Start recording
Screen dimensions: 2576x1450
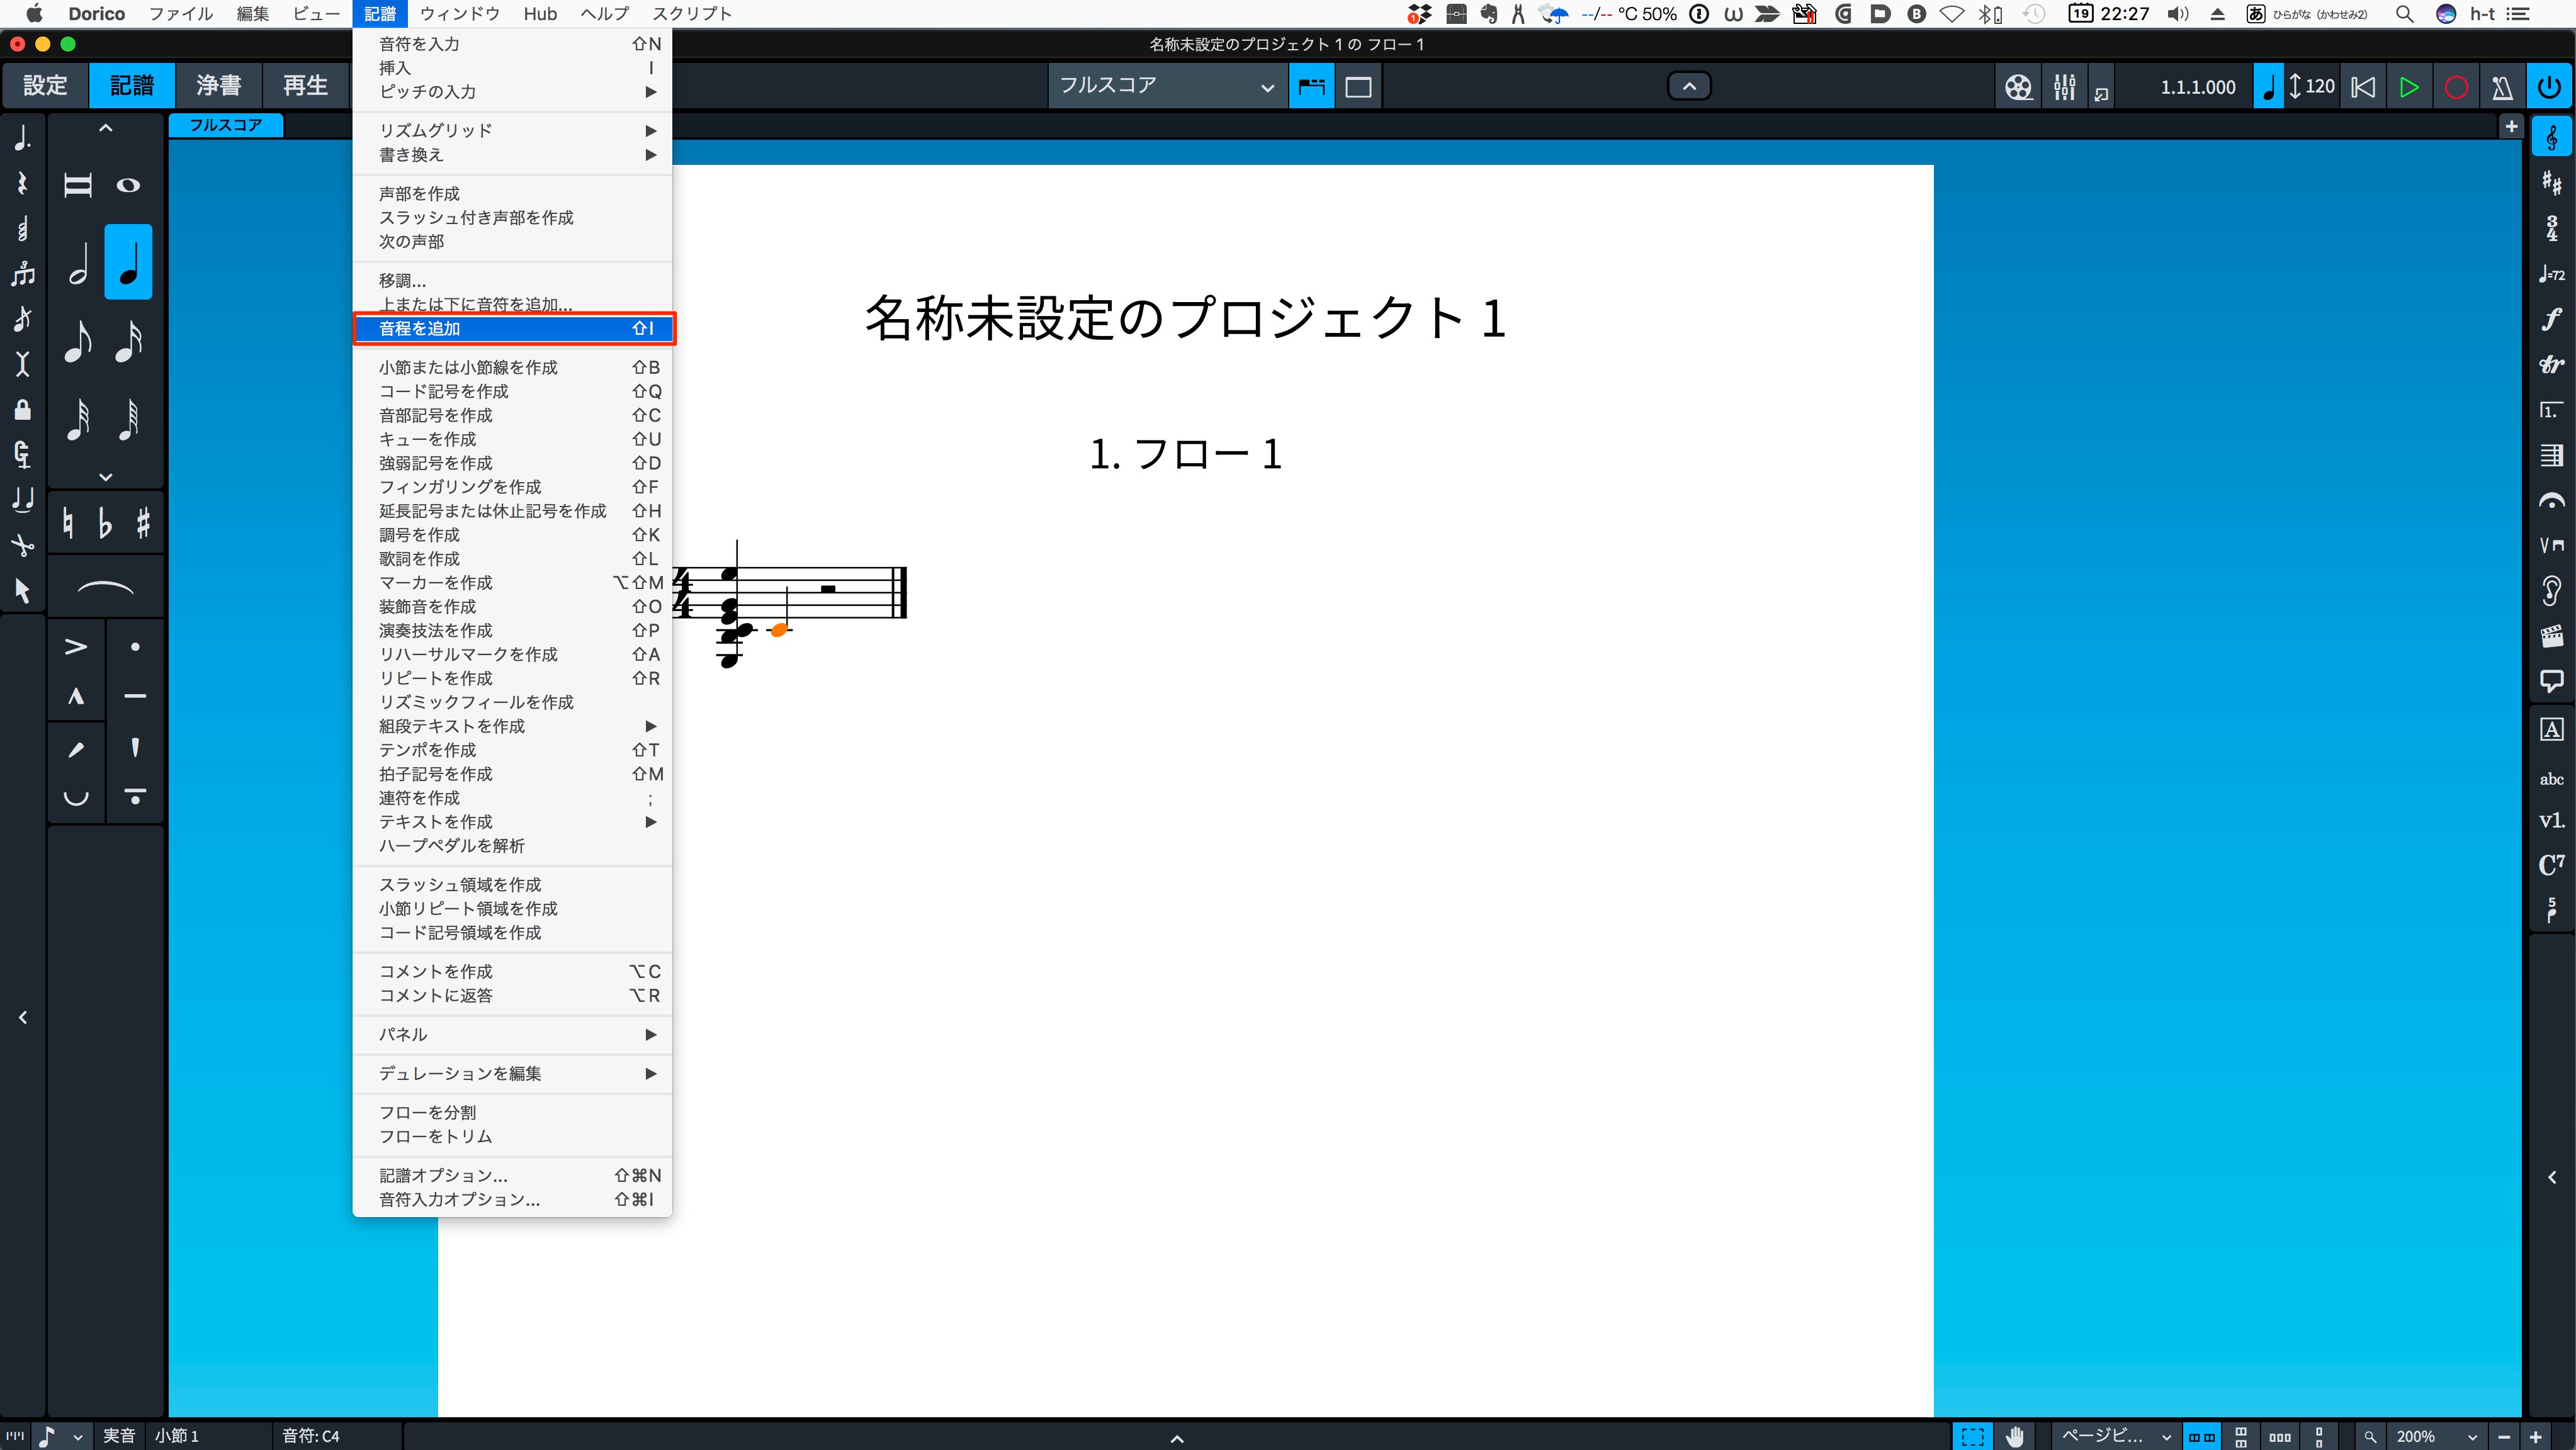(2455, 87)
